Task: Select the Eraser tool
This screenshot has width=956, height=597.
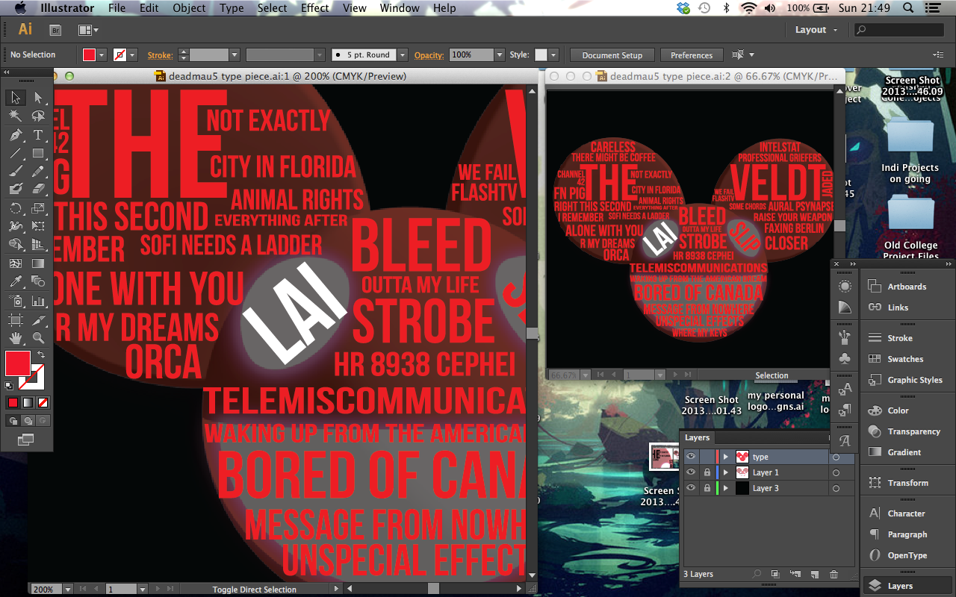Action: pyautogui.click(x=38, y=190)
